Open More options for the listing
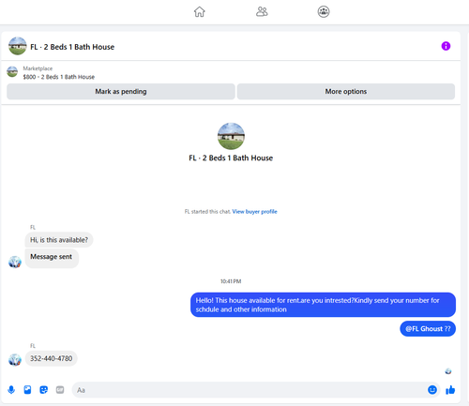This screenshot has height=406, width=469. pyautogui.click(x=346, y=91)
